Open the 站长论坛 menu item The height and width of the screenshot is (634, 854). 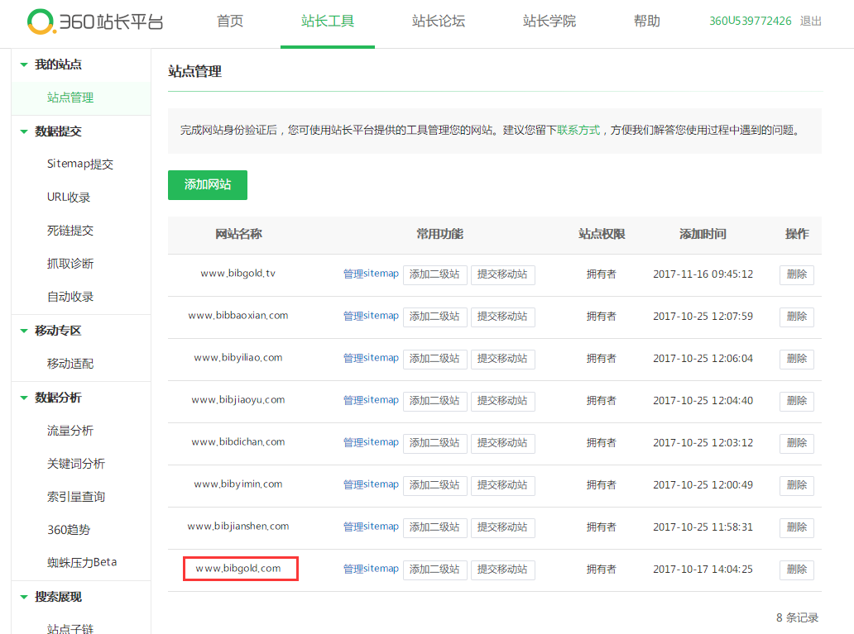(439, 22)
